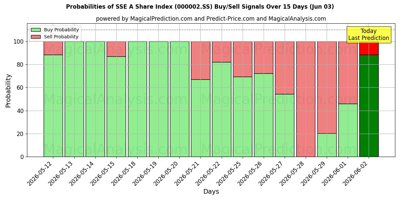Screen dimensions: 400x200
Task: Select the green buy bar for 2026-05-21
Action: (200, 118)
